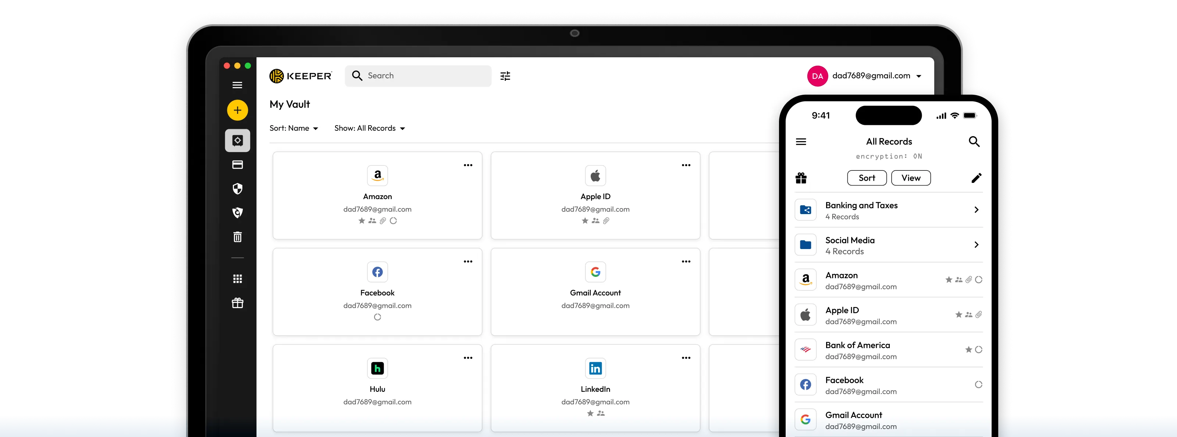Open the Gmail Account card three-dot menu
This screenshot has height=437, width=1177.
coord(686,261)
